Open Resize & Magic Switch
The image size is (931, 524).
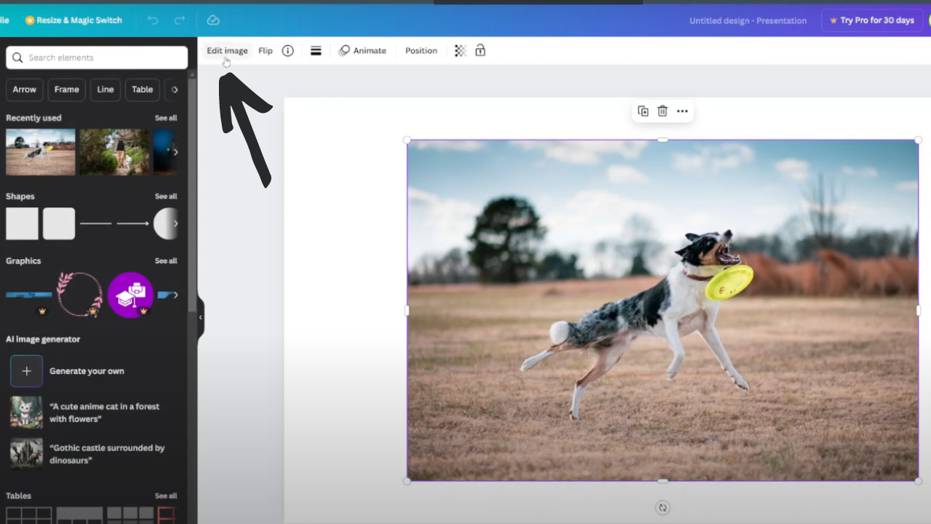click(x=73, y=20)
